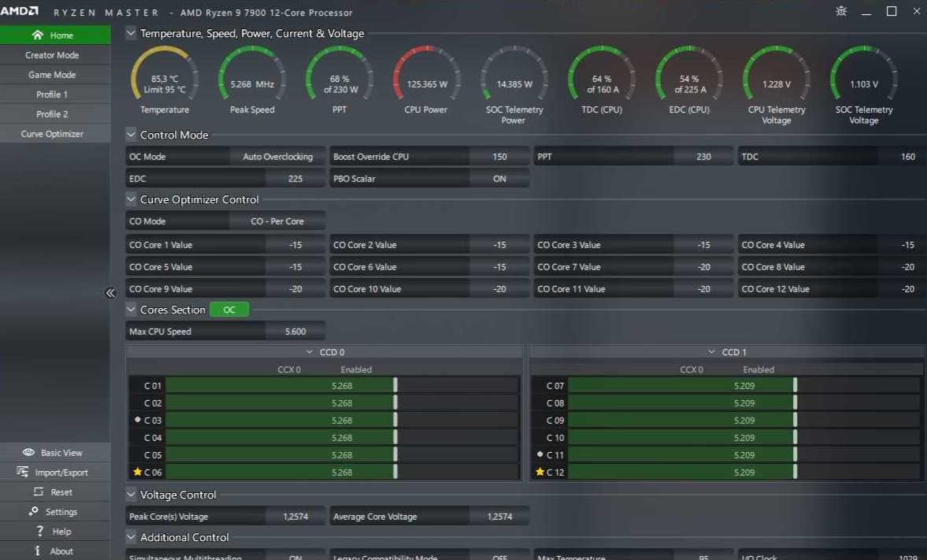Click the Reset icon in sidebar
Image resolution: width=927 pixels, height=560 pixels.
39,491
